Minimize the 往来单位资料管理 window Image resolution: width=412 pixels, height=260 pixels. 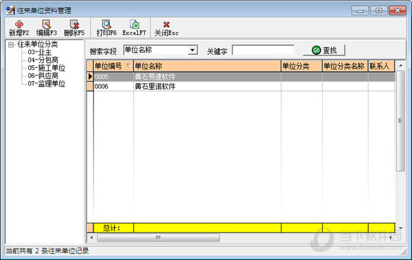360,11
